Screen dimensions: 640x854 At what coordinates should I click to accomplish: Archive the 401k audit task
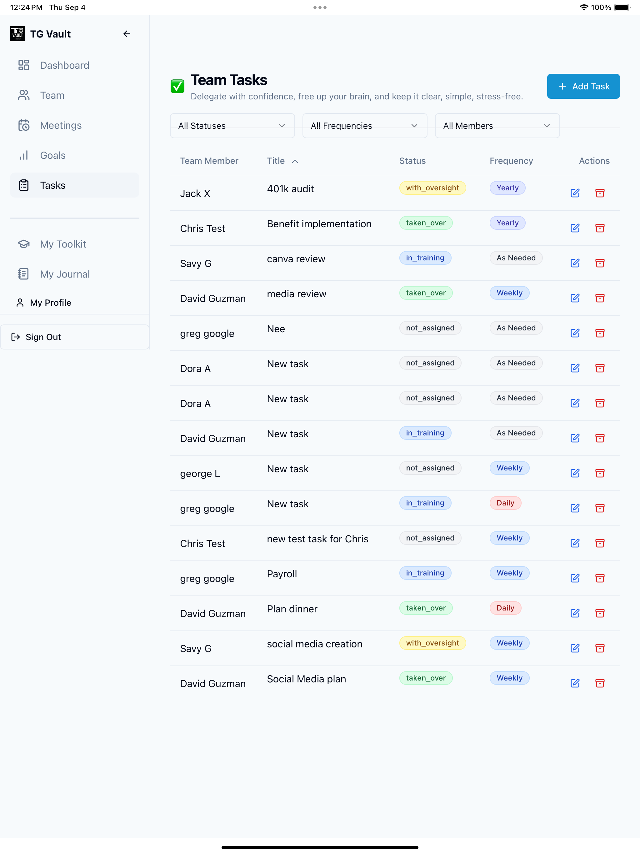tap(600, 193)
